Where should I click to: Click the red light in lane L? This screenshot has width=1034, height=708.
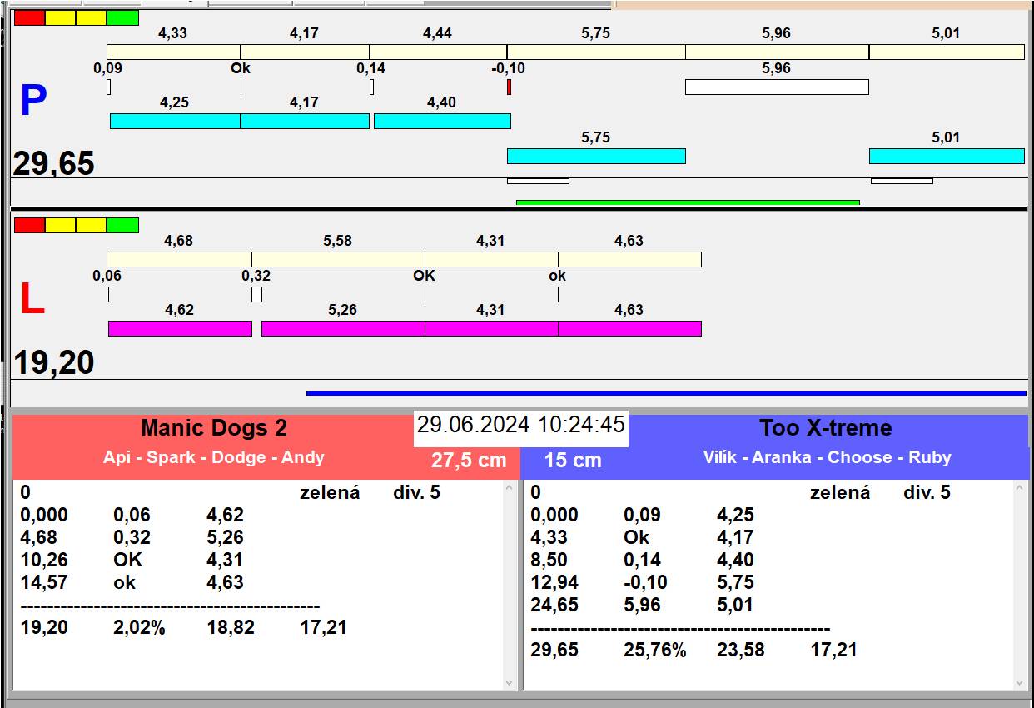pos(30,225)
